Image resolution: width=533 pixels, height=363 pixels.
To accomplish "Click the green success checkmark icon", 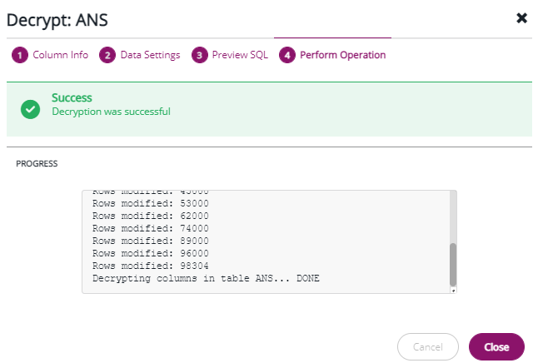I will [x=31, y=108].
